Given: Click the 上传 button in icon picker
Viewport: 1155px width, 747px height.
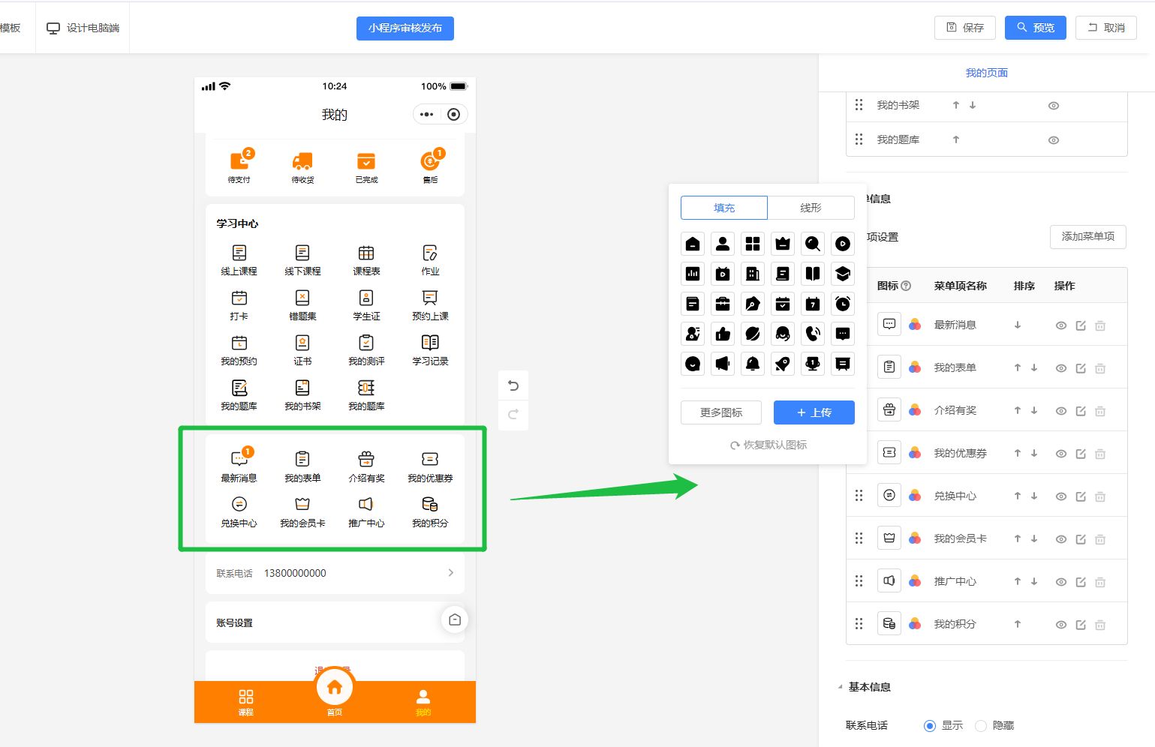Looking at the screenshot, I should point(814,412).
